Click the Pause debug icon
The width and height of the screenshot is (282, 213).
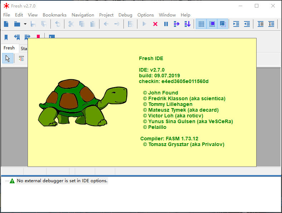tap(166, 24)
